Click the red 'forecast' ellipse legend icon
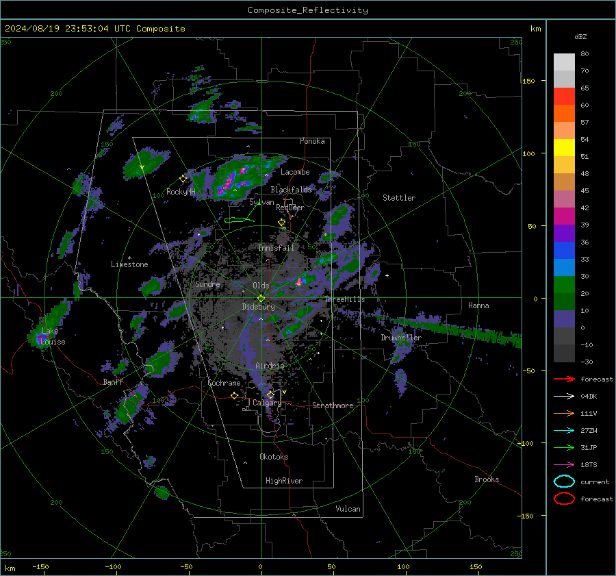 [x=564, y=499]
